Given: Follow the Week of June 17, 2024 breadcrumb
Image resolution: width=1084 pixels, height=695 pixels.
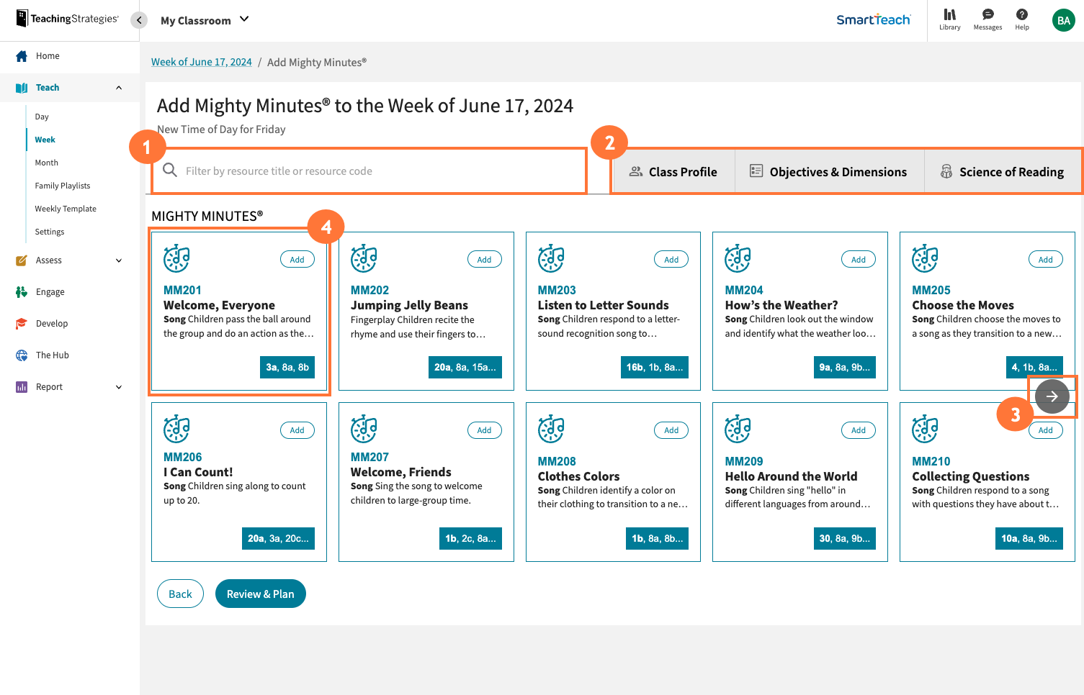Looking at the screenshot, I should [x=202, y=63].
